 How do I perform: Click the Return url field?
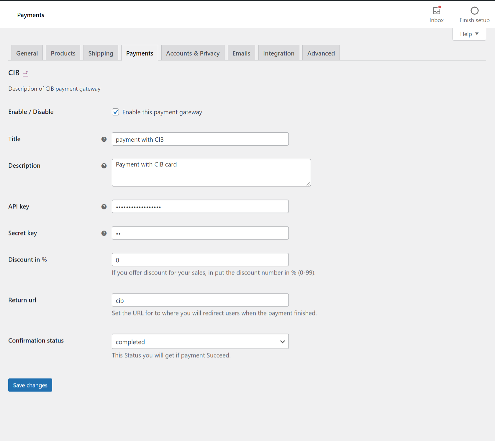(x=200, y=300)
